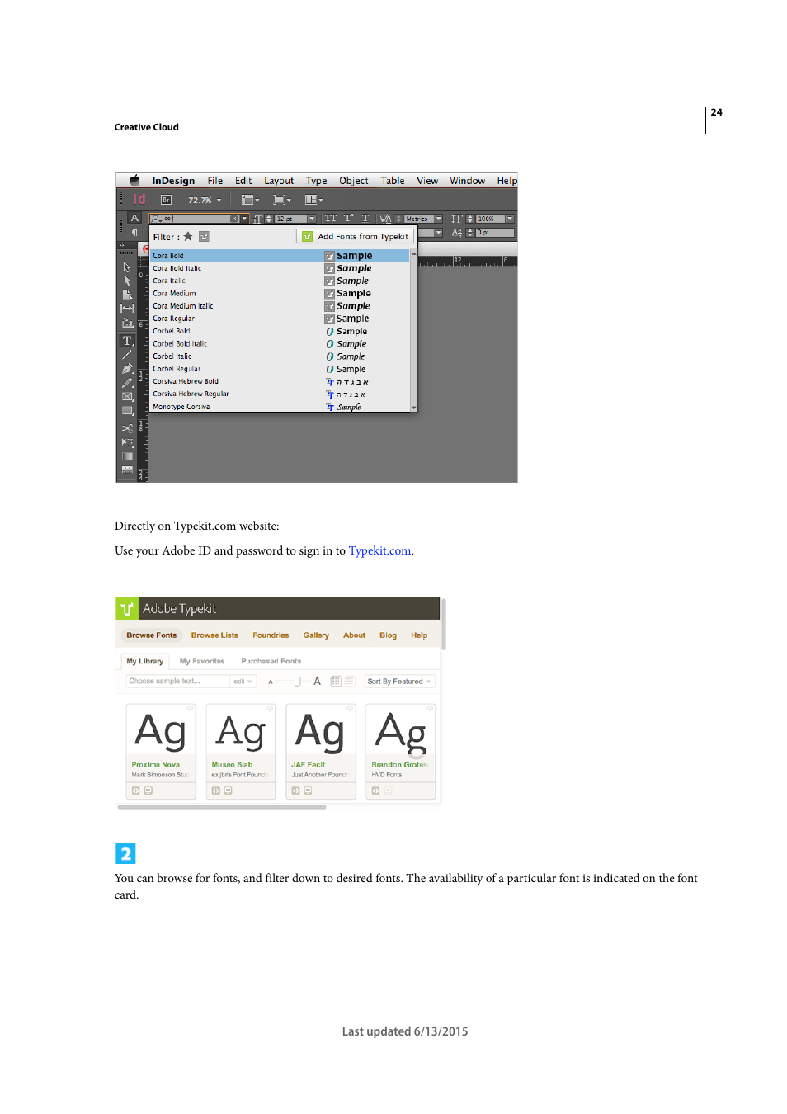Open the Apple menu
The image size is (787, 1114).
134,181
